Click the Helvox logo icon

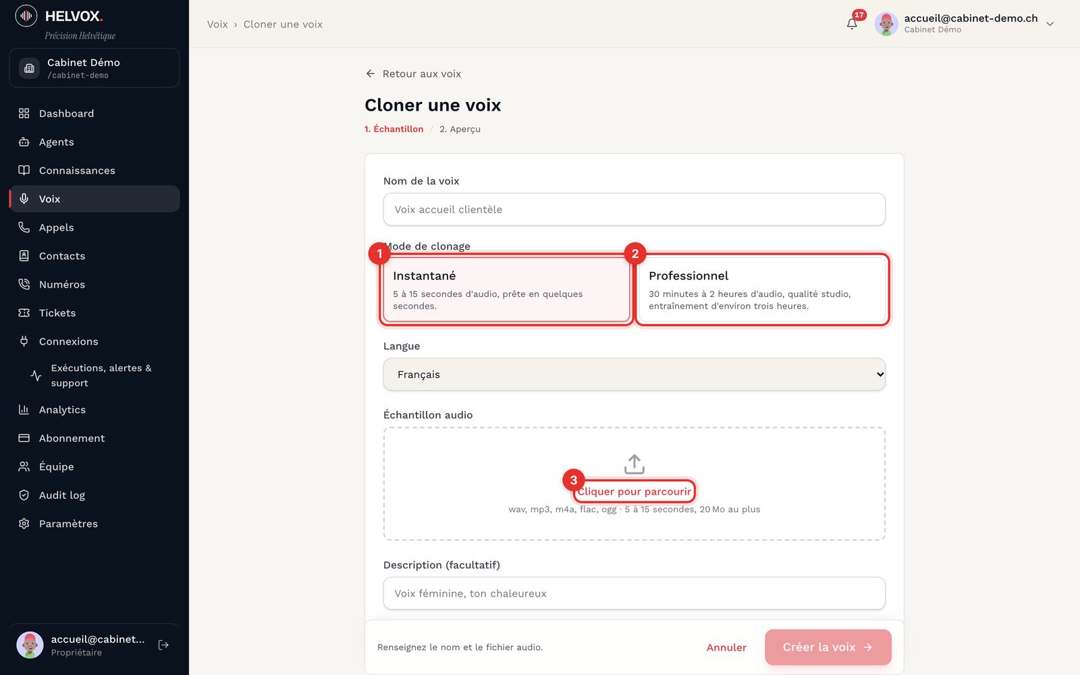(x=26, y=16)
